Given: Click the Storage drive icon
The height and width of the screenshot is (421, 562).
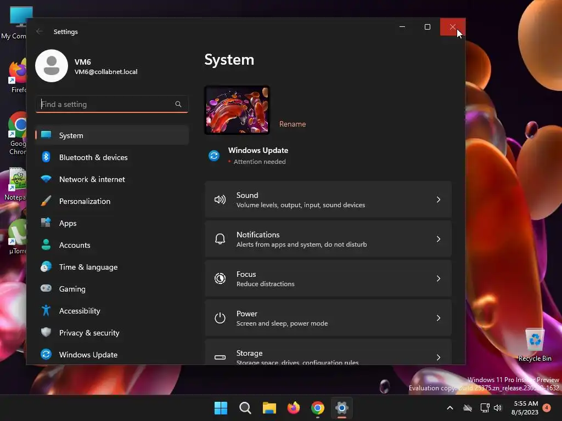Looking at the screenshot, I should click(220, 357).
